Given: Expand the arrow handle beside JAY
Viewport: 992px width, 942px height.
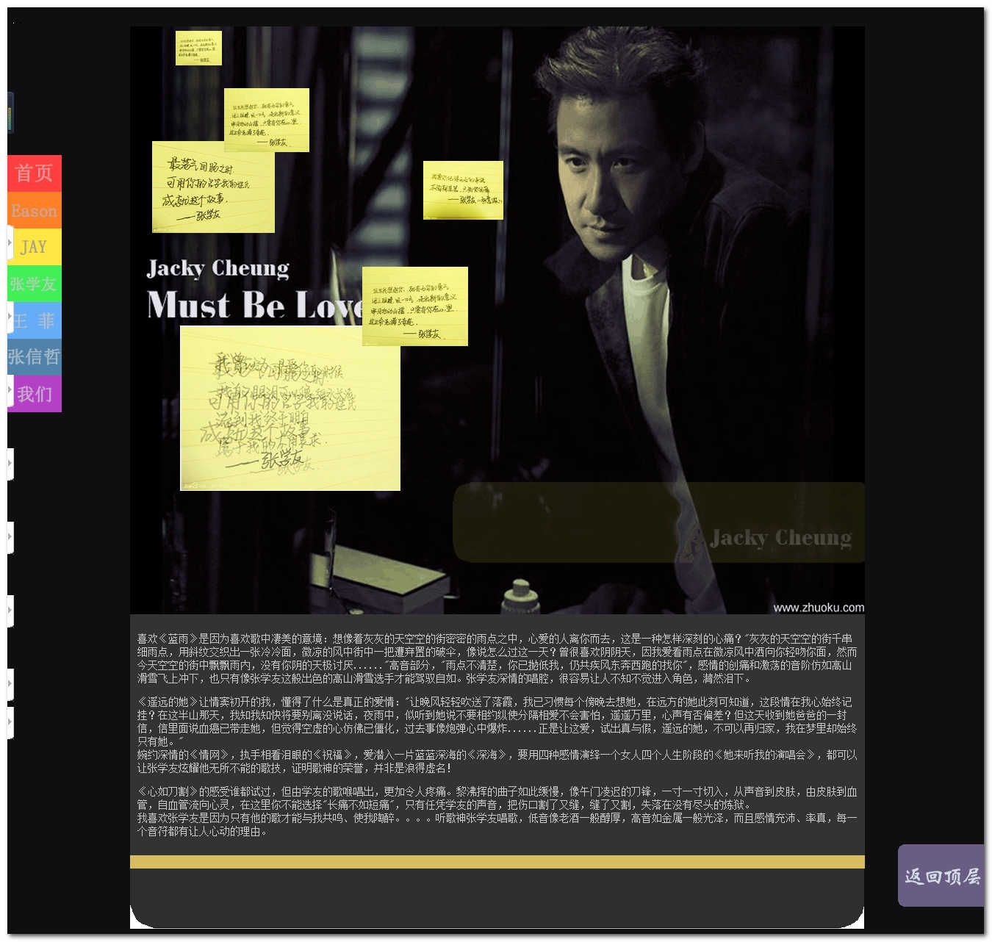Looking at the screenshot, I should coord(10,242).
